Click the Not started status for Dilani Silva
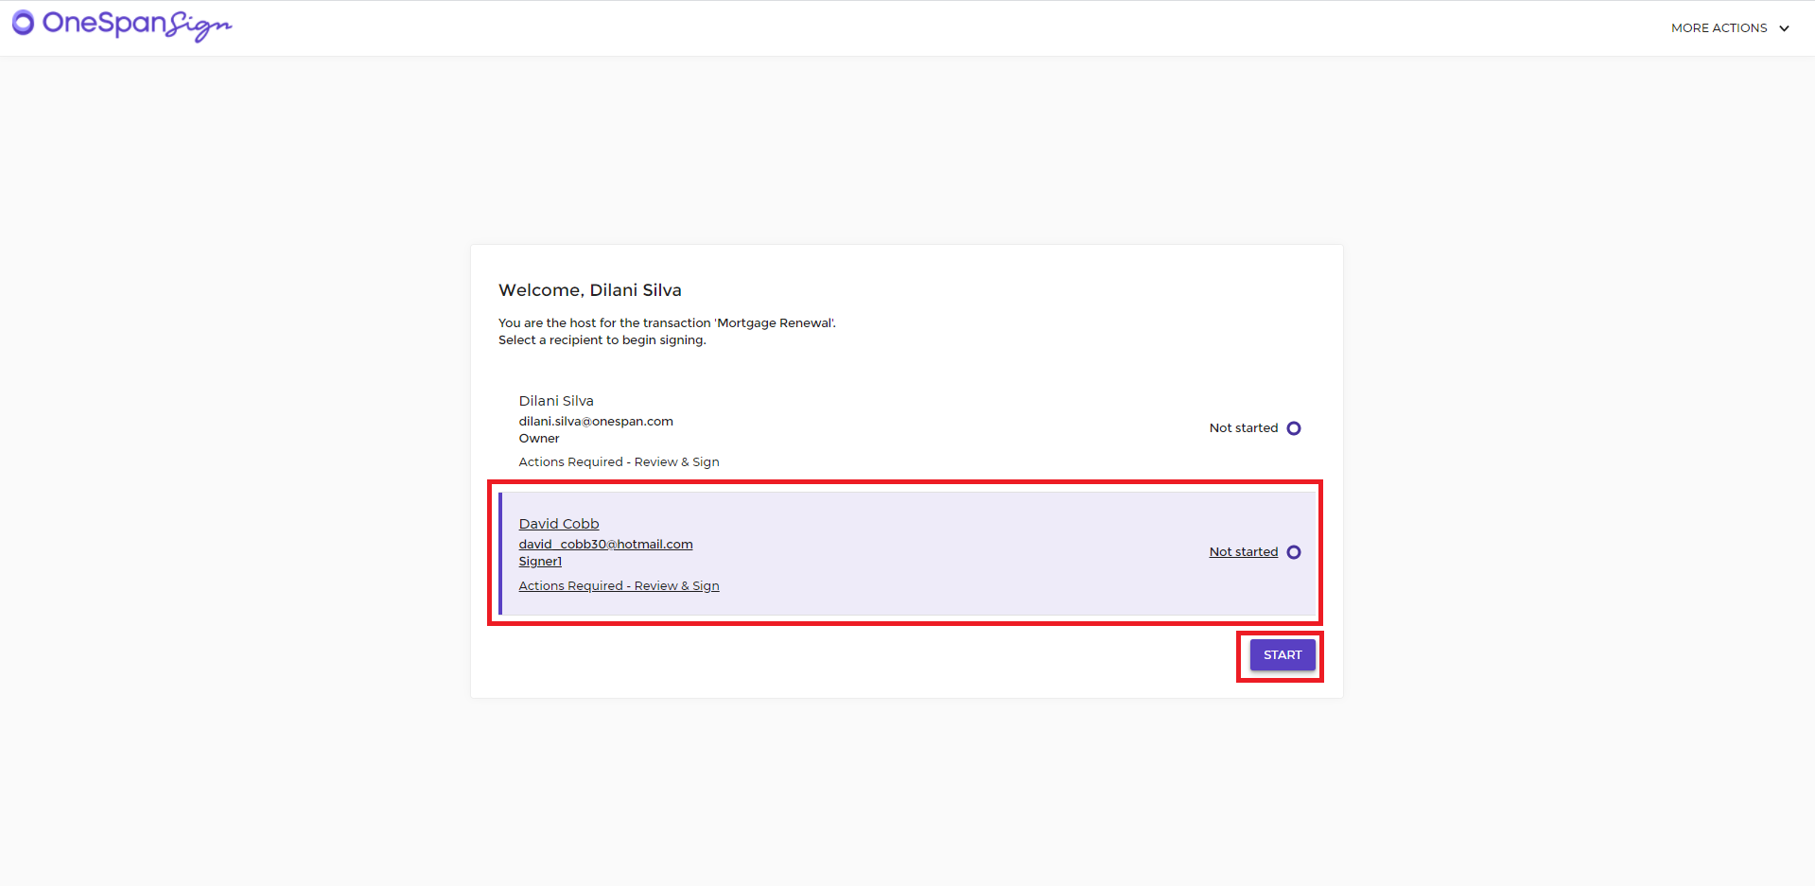Viewport: 1815px width, 886px height. tap(1244, 428)
